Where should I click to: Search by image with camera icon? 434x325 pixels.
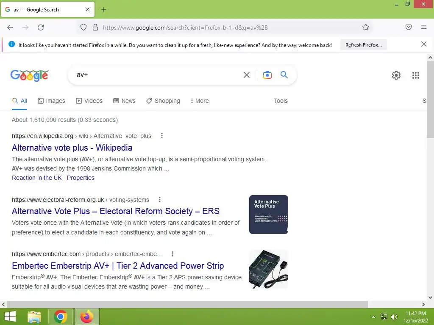coord(267,75)
